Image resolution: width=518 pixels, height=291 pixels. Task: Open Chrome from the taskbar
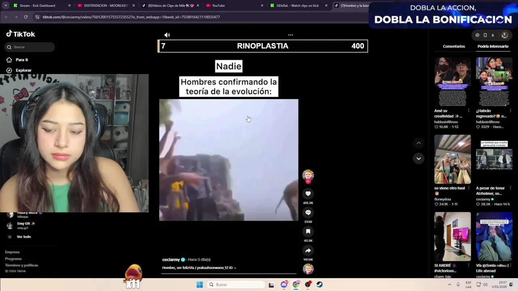point(296,285)
